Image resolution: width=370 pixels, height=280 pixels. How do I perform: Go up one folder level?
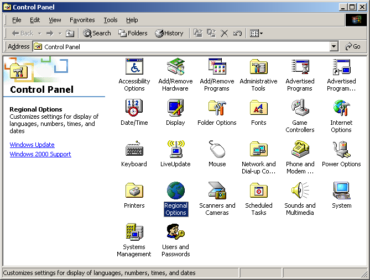pyautogui.click(x=70, y=33)
